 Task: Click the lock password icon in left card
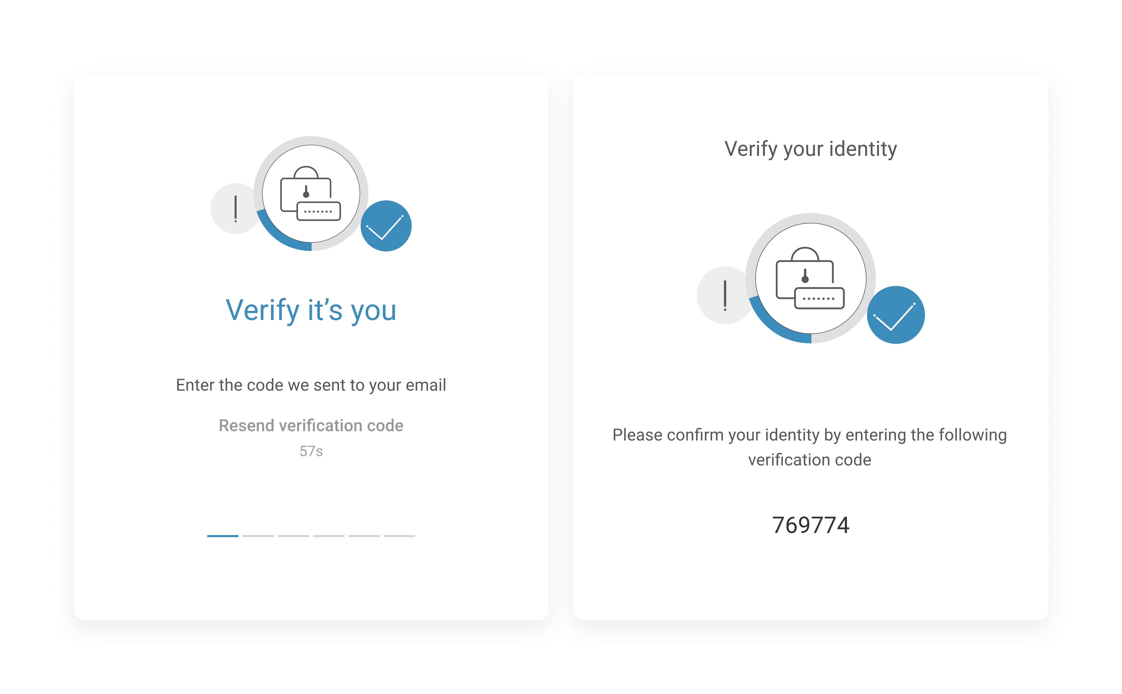311,193
